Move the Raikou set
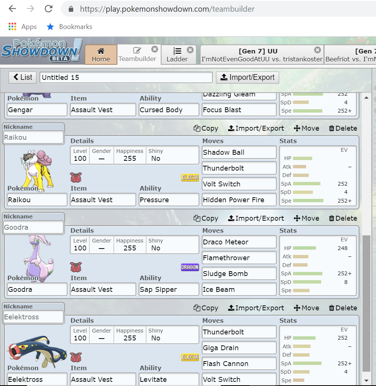This screenshot has width=376, height=386. 307,128
